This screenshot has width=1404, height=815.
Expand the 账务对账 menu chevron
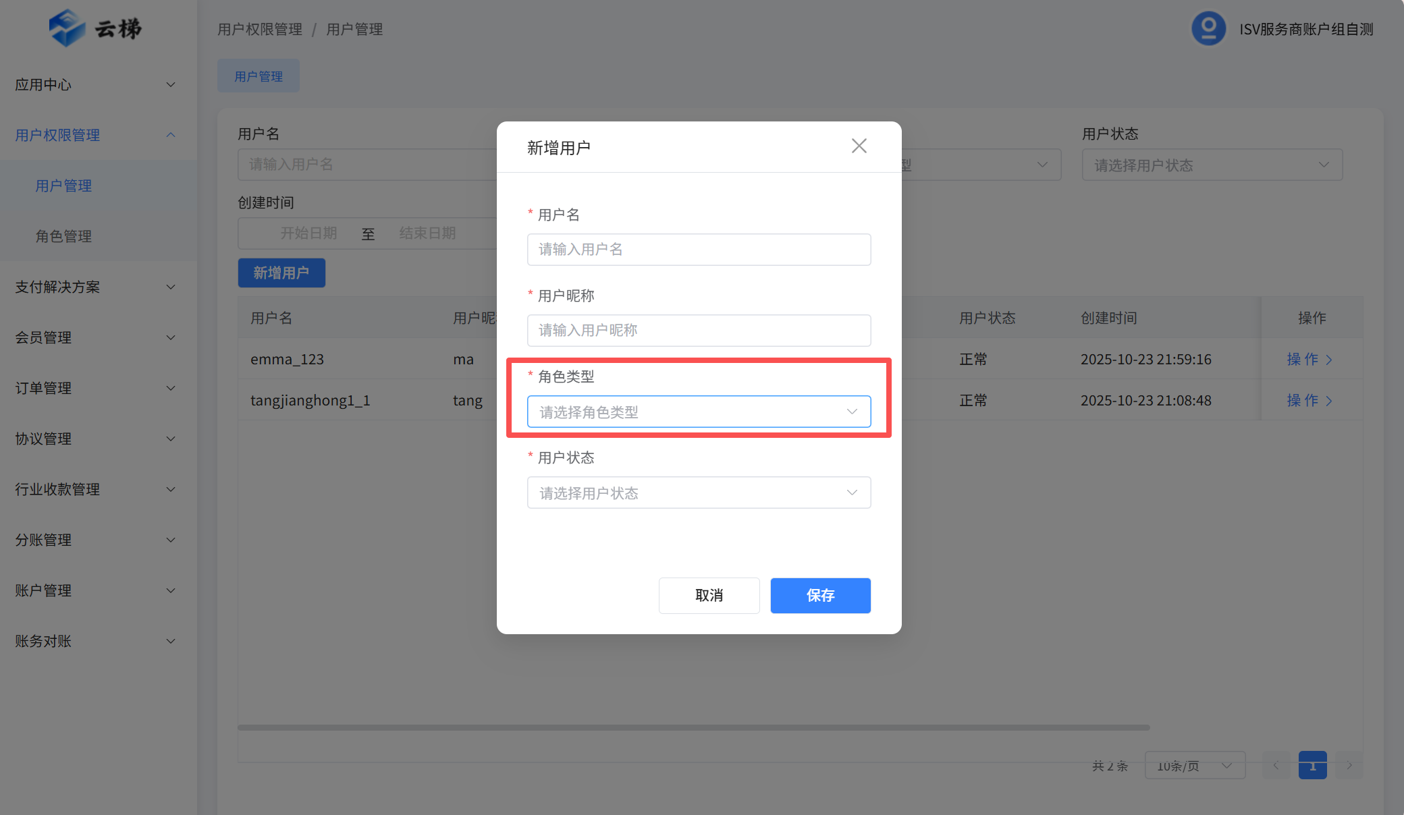coord(171,641)
